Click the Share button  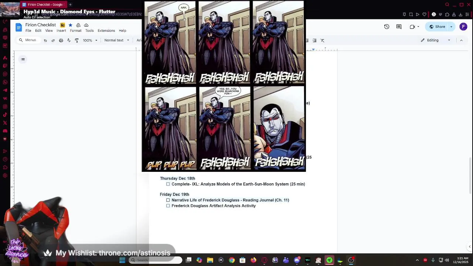click(x=437, y=27)
